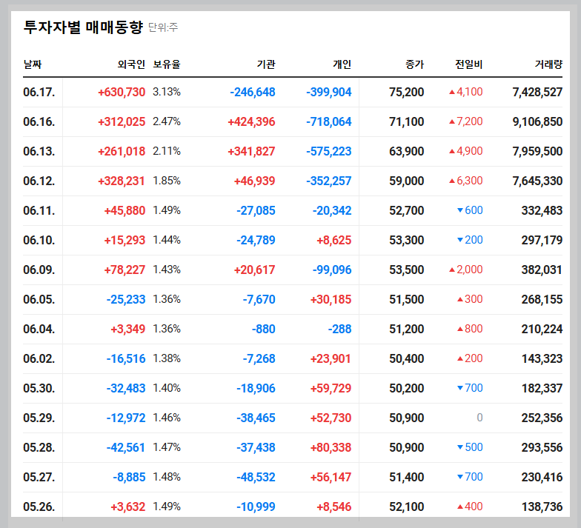581x528 pixels.
Task: Select the date cell 05.26.
Action: click(x=39, y=507)
